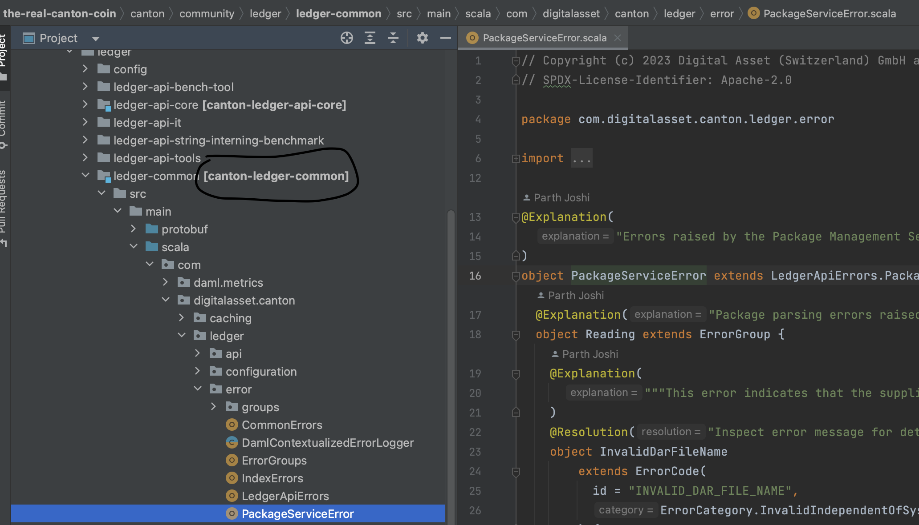Expand the groups package
Screen dimensions: 919x525
point(213,407)
